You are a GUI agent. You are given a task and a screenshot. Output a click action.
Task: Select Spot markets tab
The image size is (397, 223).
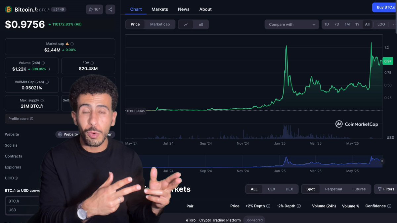point(311,189)
